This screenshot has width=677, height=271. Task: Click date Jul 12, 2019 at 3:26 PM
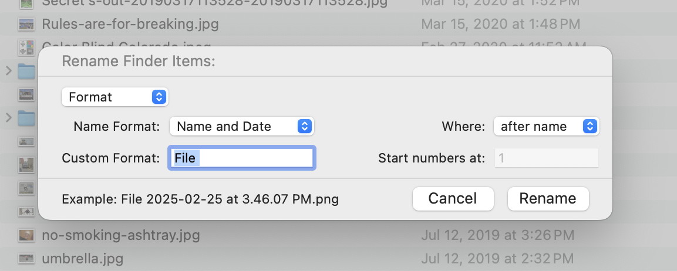(498, 235)
